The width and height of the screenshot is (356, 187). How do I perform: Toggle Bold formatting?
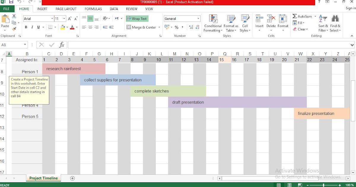(x=26, y=27)
